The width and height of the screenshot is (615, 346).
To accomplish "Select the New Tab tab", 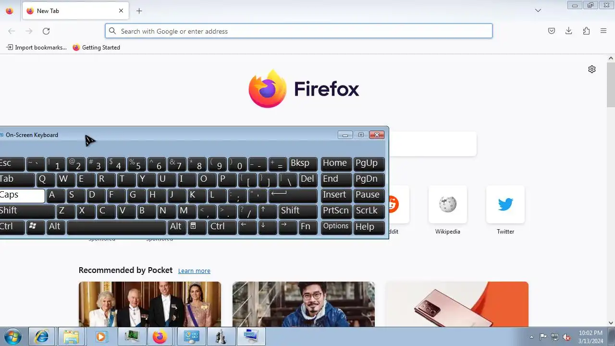I will click(x=75, y=11).
